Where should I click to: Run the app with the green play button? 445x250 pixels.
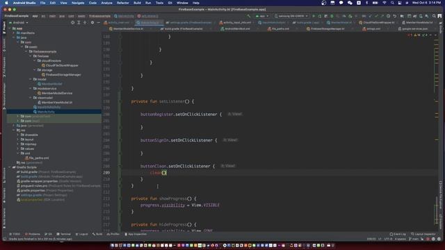pos(314,16)
